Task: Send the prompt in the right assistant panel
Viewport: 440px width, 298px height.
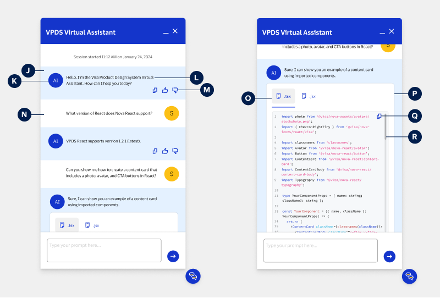Action: (389, 256)
